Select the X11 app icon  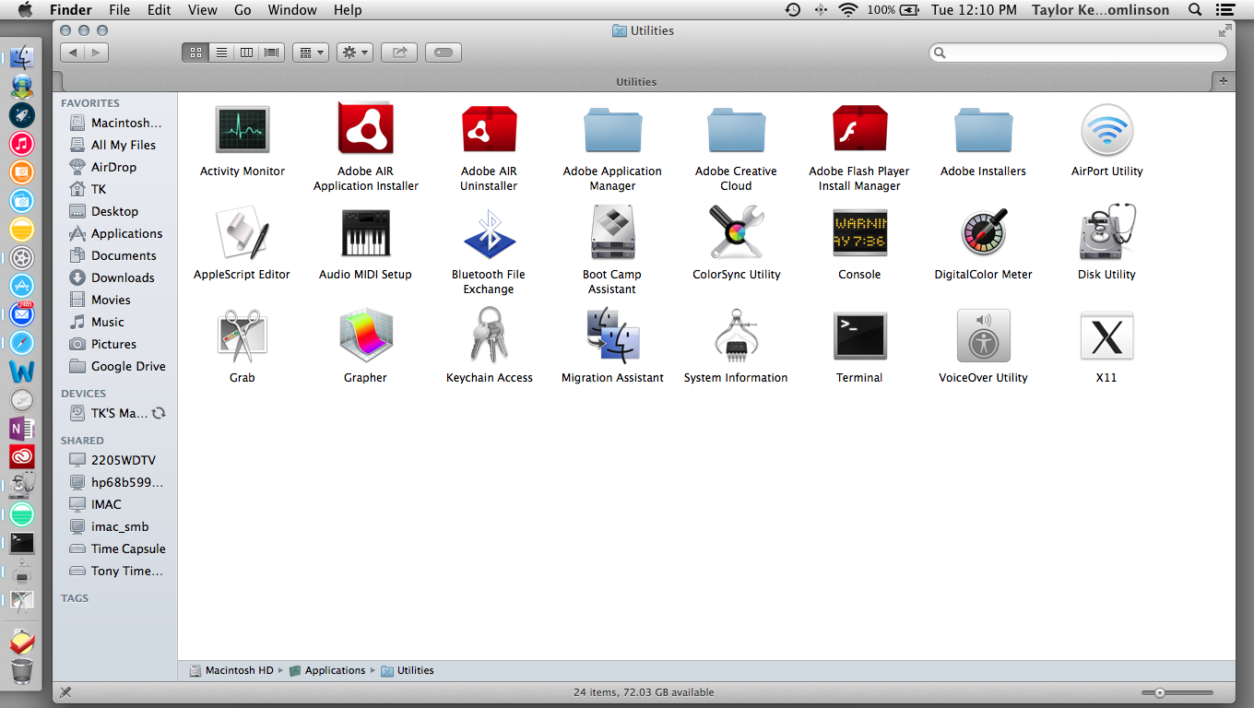tap(1106, 336)
